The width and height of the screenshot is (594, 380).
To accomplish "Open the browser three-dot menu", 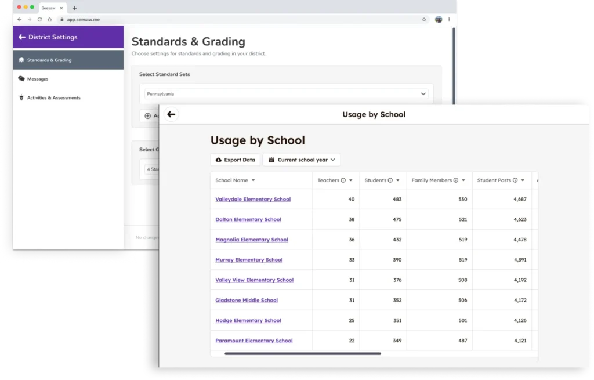I will click(x=449, y=19).
